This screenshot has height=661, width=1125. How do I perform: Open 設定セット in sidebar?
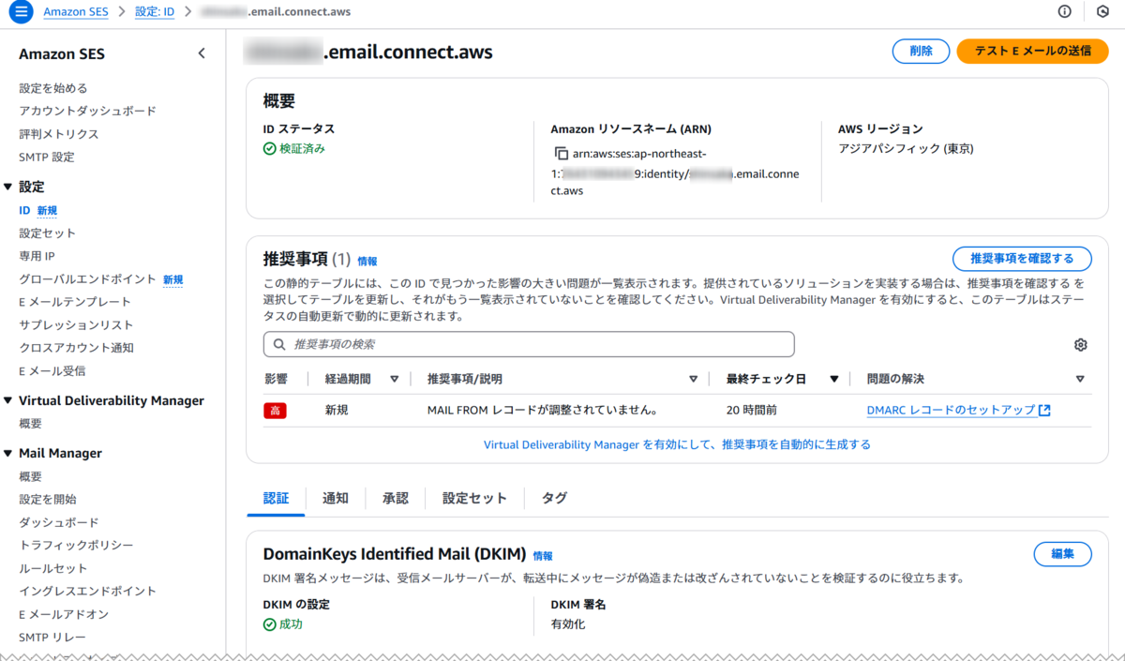47,233
